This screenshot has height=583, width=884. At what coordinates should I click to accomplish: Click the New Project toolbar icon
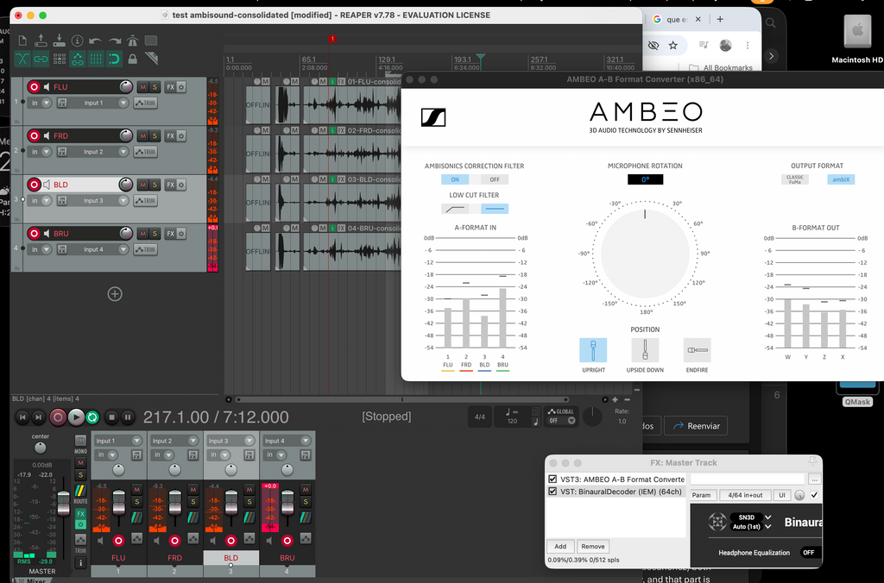coord(22,41)
